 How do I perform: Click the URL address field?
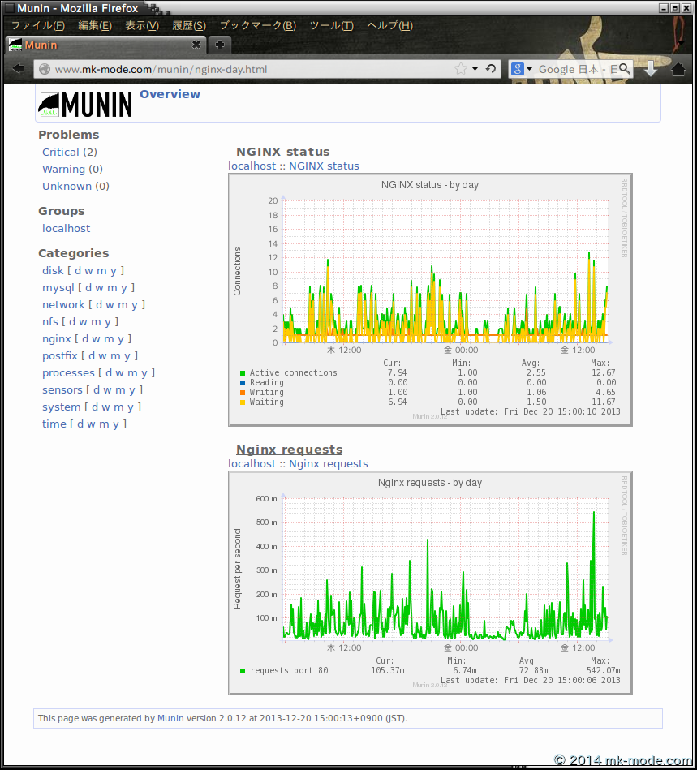pos(243,69)
